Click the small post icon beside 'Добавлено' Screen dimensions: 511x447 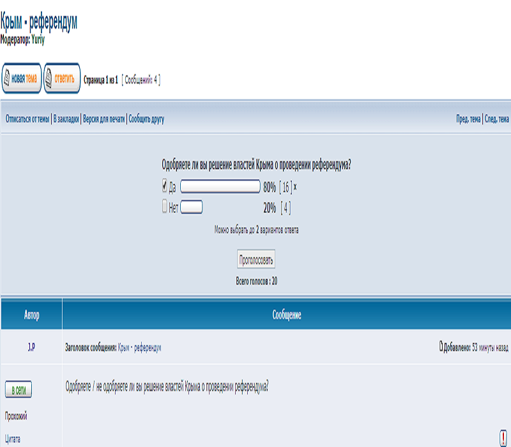tap(441, 347)
